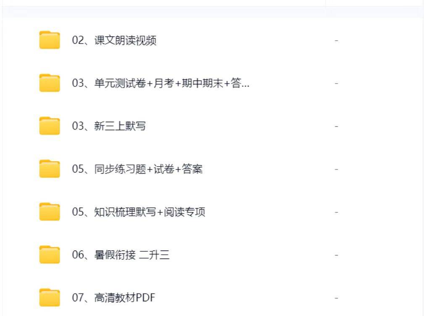
Task: Click folder icon beside 03、单元测试卷+月考
Action: click(x=50, y=84)
